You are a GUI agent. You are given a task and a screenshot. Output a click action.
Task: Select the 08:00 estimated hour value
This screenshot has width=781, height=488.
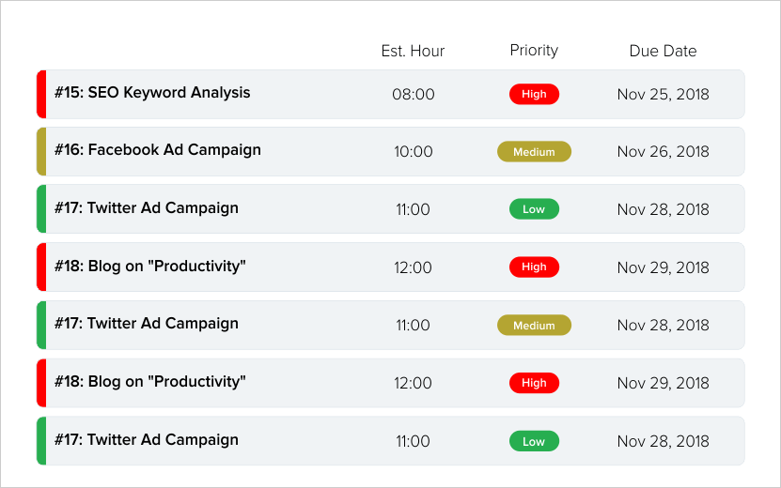point(414,94)
